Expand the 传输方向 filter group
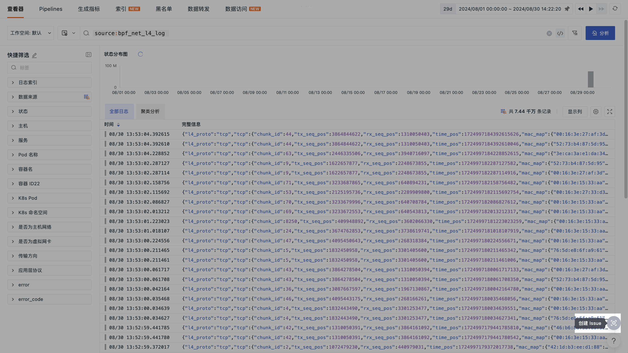Image resolution: width=628 pixels, height=353 pixels. click(x=49, y=256)
